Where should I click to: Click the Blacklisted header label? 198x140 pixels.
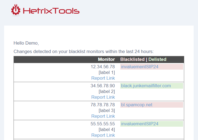click(x=132, y=60)
